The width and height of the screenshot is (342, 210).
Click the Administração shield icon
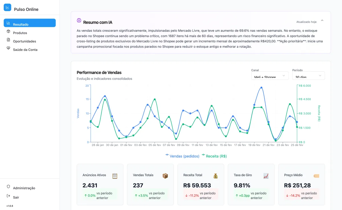pyautogui.click(x=8, y=187)
